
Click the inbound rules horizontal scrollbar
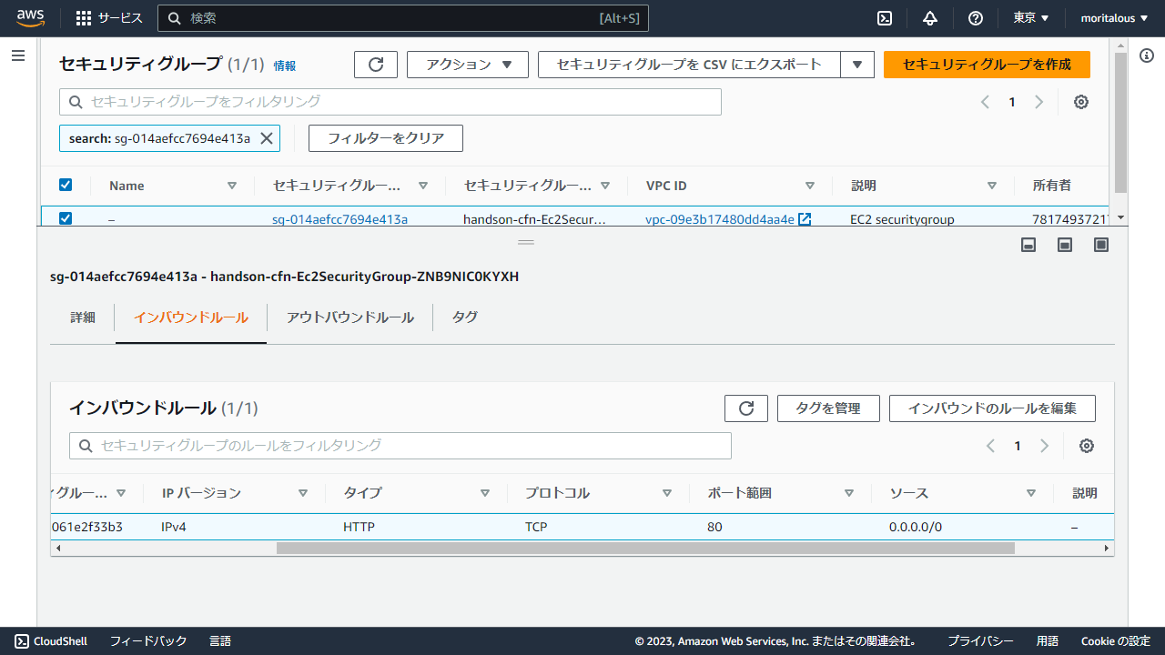tap(644, 549)
